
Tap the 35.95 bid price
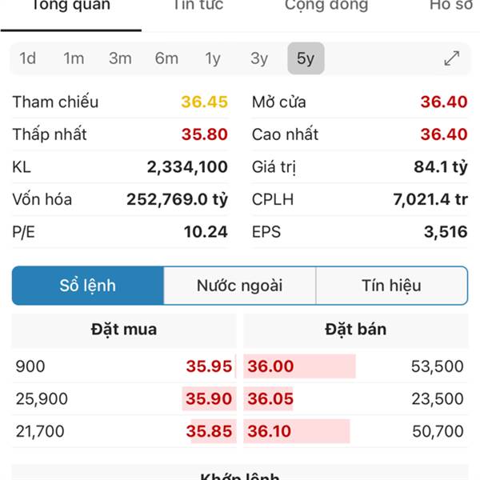(209, 366)
